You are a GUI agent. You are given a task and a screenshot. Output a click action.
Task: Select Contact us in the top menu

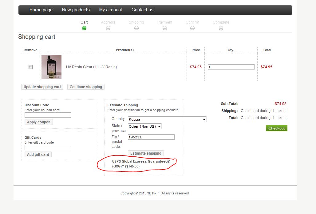point(142,10)
